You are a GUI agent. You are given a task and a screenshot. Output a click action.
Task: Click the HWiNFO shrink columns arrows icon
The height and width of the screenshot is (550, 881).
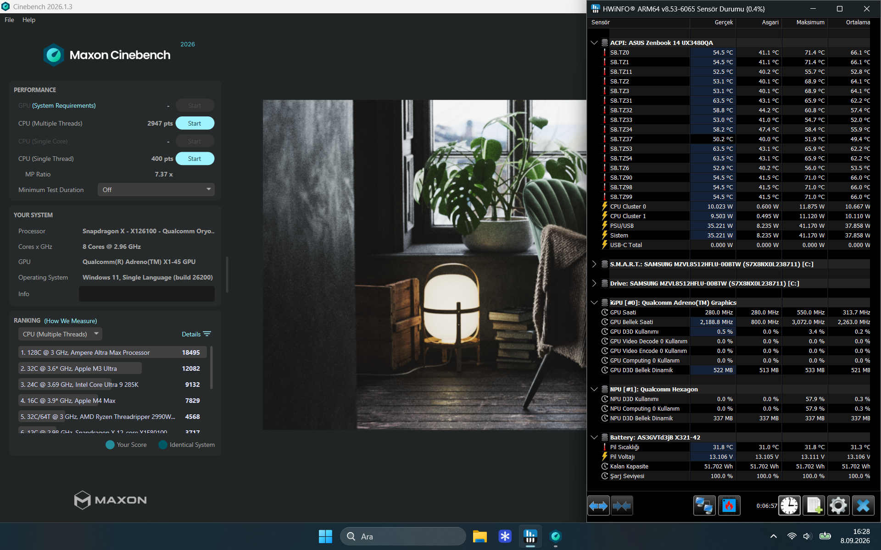click(x=622, y=506)
